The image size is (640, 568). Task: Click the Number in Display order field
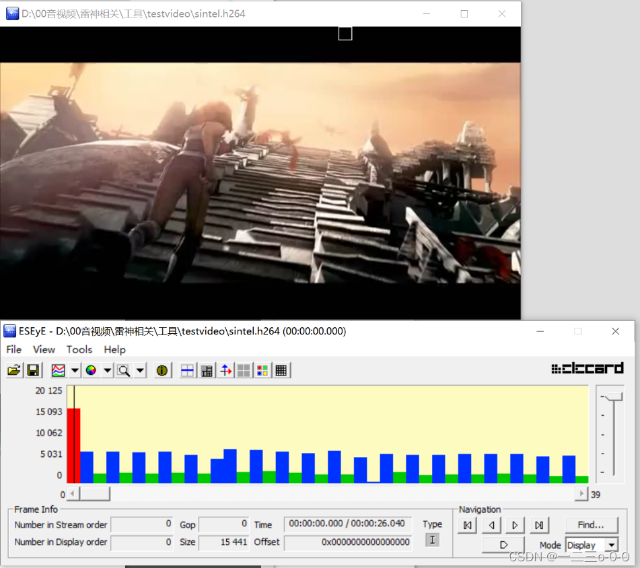coord(141,542)
